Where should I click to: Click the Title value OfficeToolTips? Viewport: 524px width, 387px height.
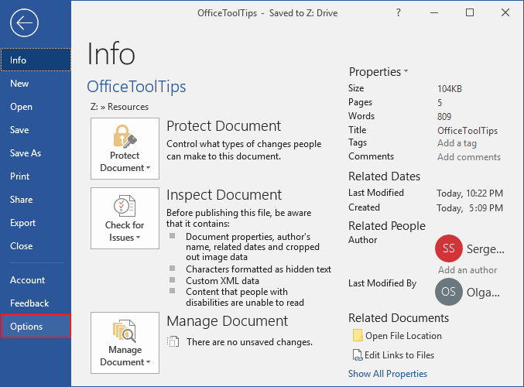coord(467,131)
